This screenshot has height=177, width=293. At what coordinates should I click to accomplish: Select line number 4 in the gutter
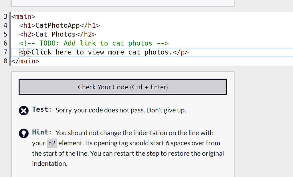pyautogui.click(x=5, y=25)
